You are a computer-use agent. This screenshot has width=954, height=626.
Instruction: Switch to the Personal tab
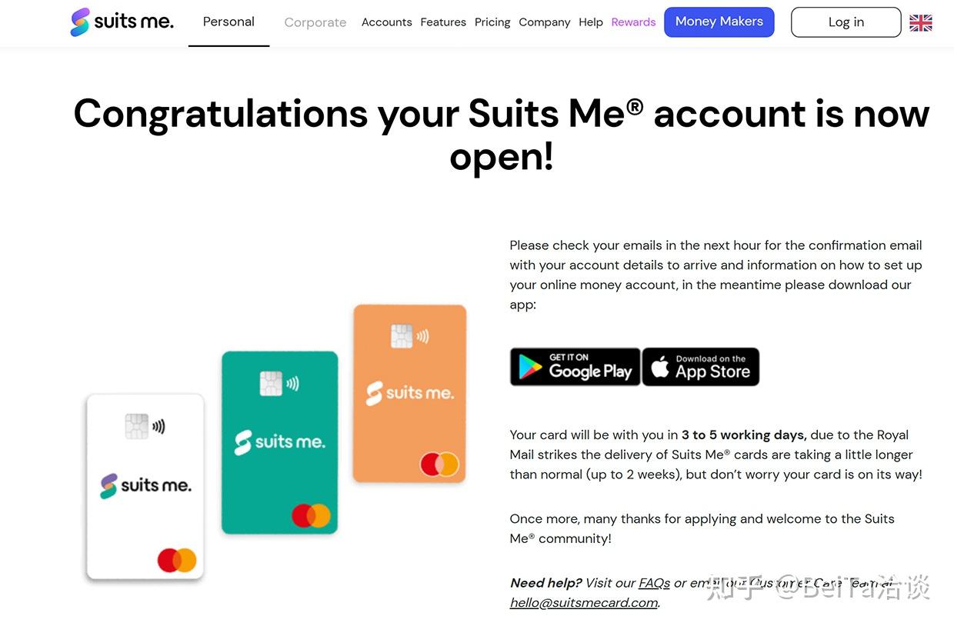(x=228, y=22)
